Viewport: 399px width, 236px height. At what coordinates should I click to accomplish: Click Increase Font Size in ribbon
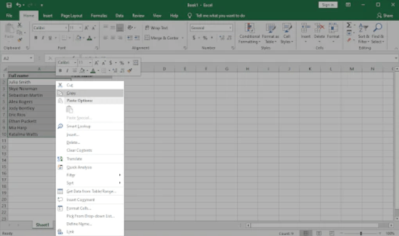[87, 28]
